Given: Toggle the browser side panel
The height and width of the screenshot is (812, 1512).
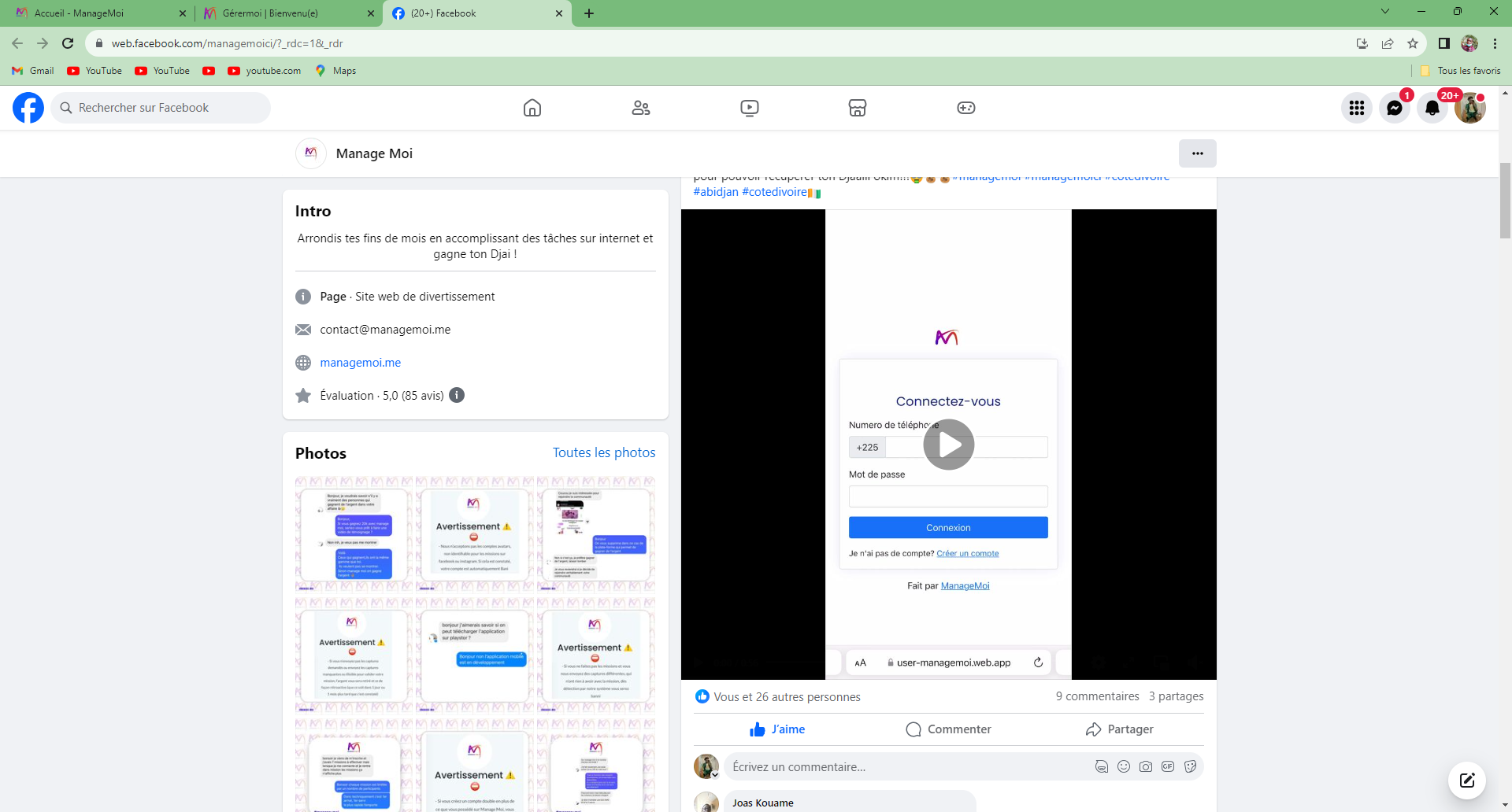Looking at the screenshot, I should (x=1443, y=43).
